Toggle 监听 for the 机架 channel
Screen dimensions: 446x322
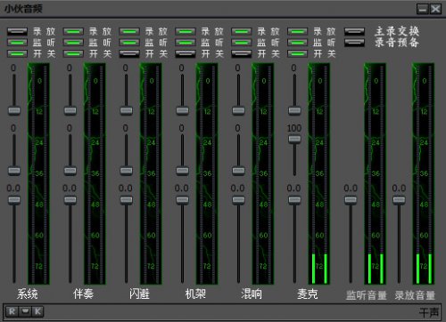tap(186, 43)
